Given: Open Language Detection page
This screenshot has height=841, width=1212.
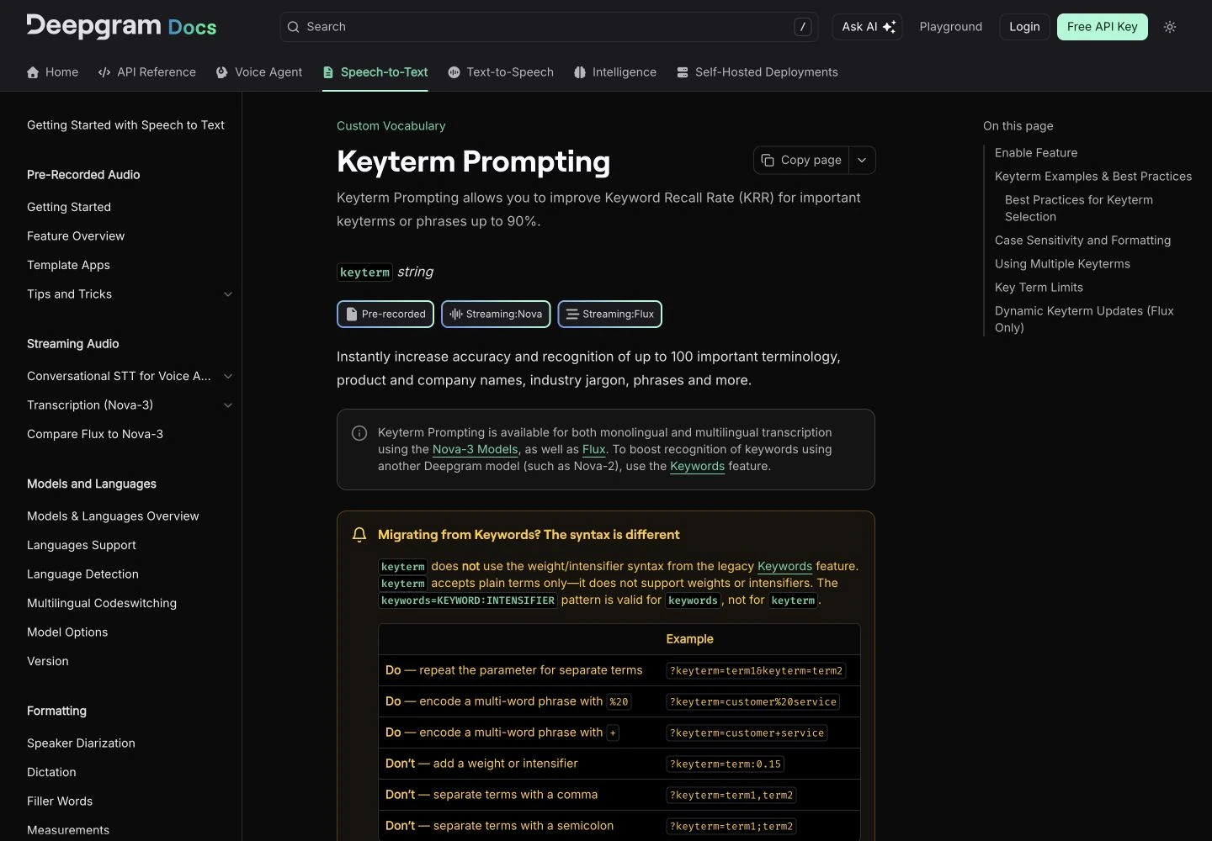Looking at the screenshot, I should point(82,574).
